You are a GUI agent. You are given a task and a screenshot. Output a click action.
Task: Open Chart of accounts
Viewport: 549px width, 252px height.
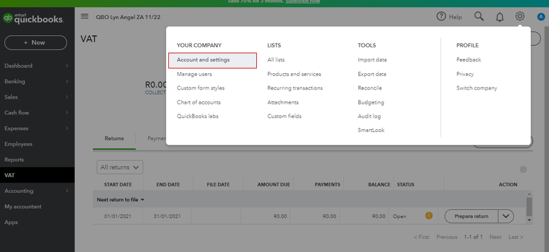coord(199,102)
